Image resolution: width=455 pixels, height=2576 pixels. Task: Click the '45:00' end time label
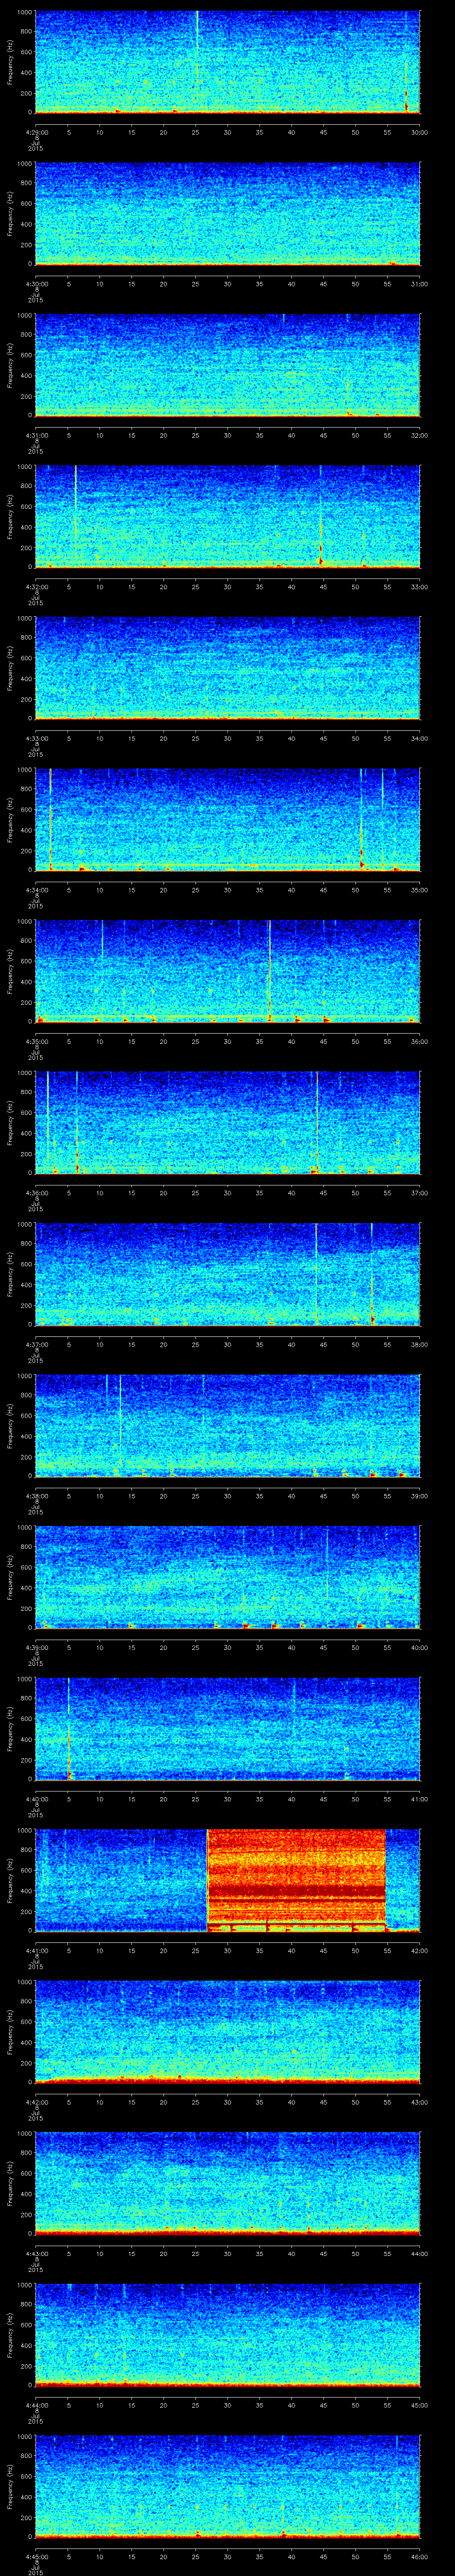tap(419, 2405)
